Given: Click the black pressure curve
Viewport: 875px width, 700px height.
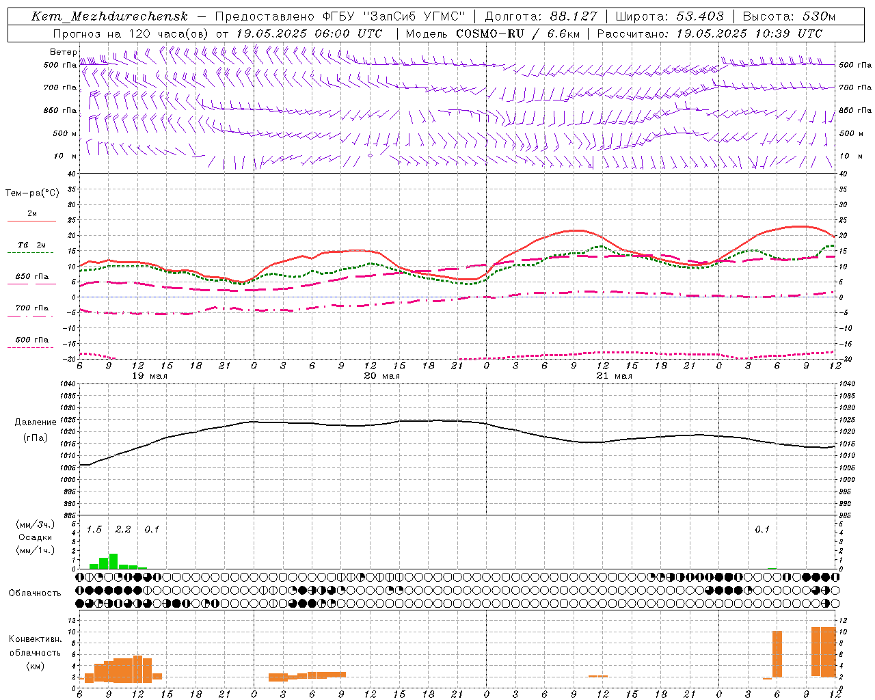Looking at the screenshot, I should 457,421.
